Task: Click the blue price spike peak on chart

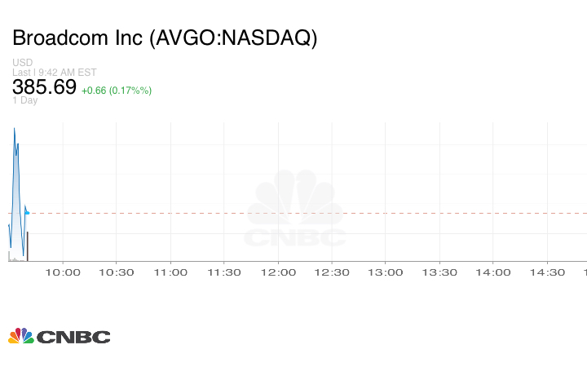Action: click(15, 130)
